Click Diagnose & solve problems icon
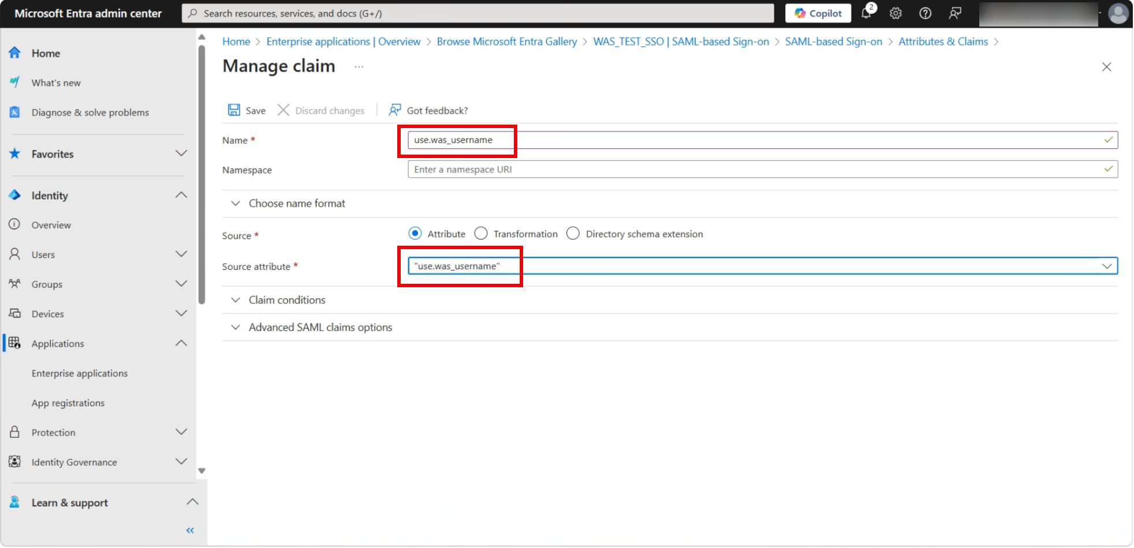 (15, 112)
